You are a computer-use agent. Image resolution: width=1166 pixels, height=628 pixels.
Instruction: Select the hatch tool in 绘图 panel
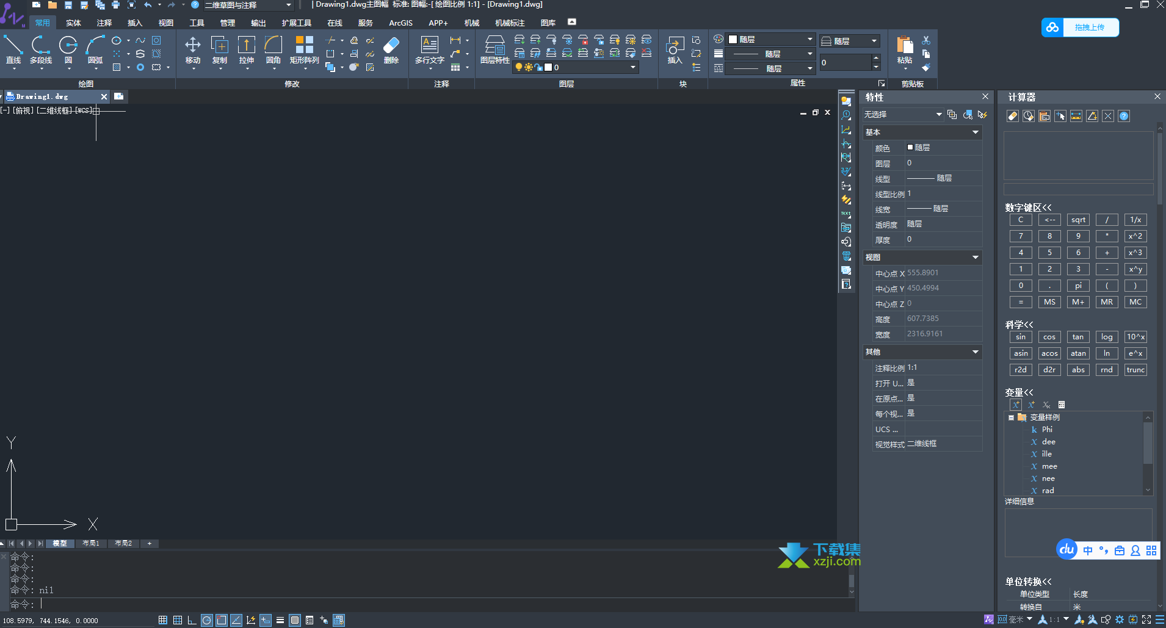[x=117, y=67]
